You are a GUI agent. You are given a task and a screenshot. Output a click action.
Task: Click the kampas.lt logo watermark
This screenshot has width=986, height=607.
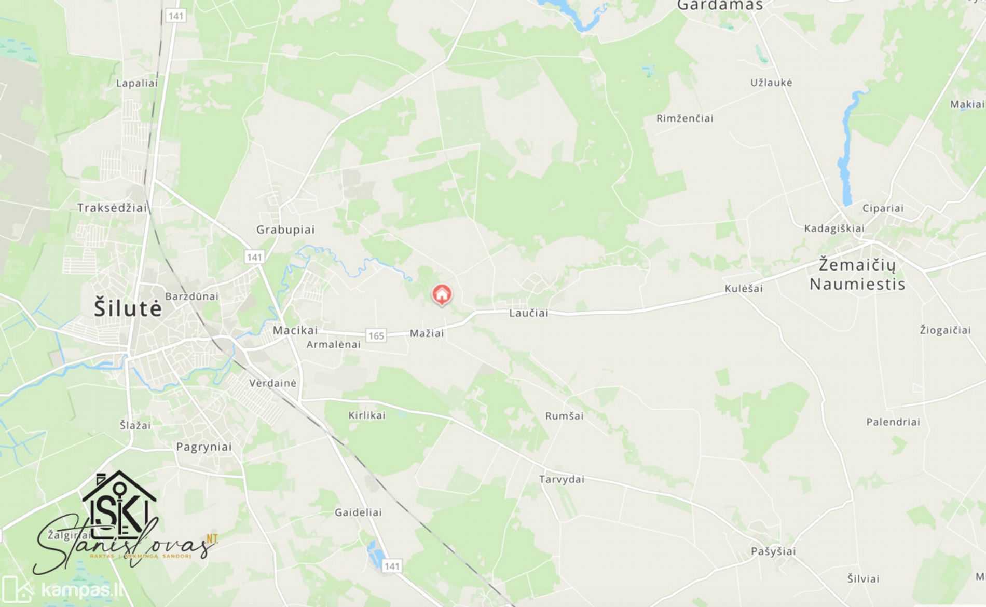[x=62, y=590]
